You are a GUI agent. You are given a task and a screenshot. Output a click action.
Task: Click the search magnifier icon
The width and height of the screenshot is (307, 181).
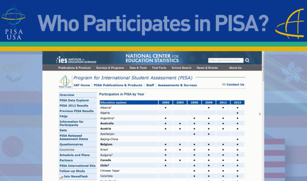[x=247, y=60]
